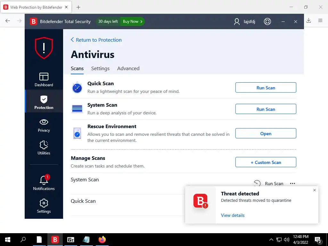328x246 pixels.
Task: Select the Web Protection by Bitdefender browser tab
Action: click(x=36, y=7)
